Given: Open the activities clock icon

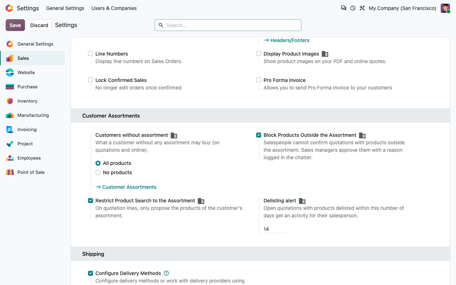Looking at the screenshot, I should 353,8.
